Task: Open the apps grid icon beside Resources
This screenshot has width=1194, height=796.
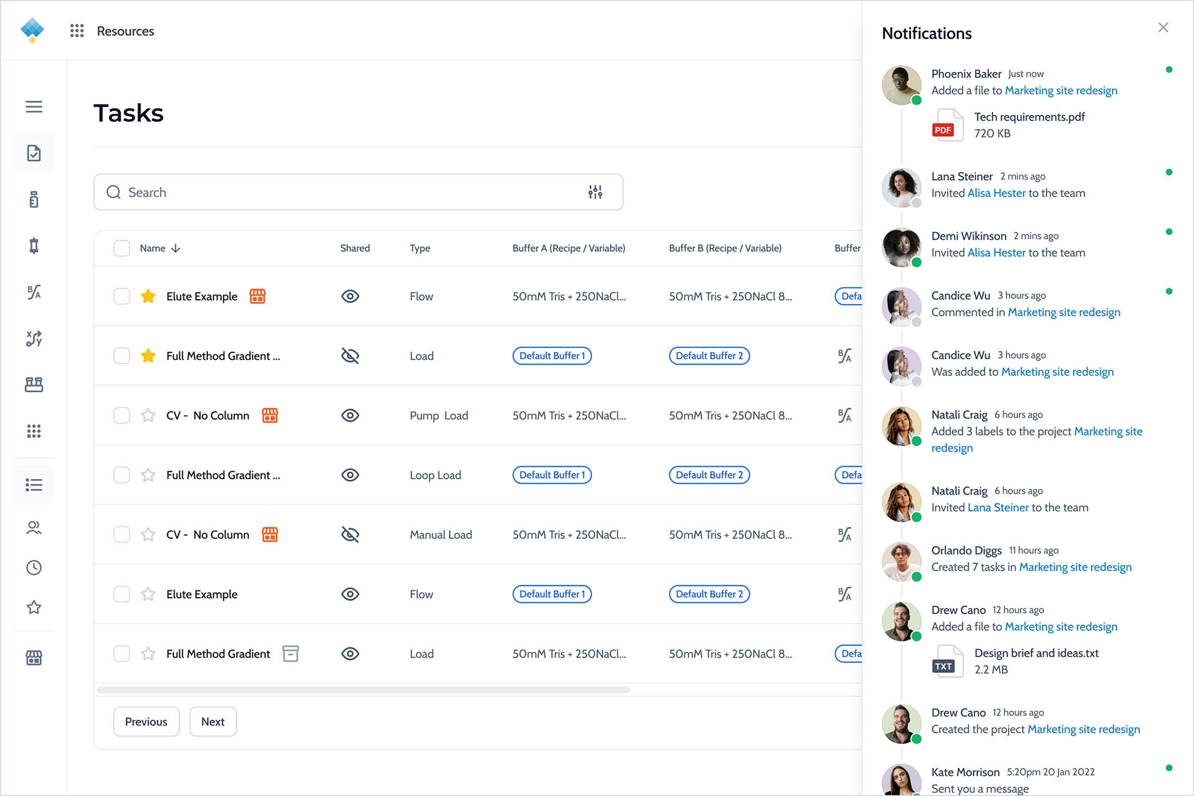Action: coord(77,31)
